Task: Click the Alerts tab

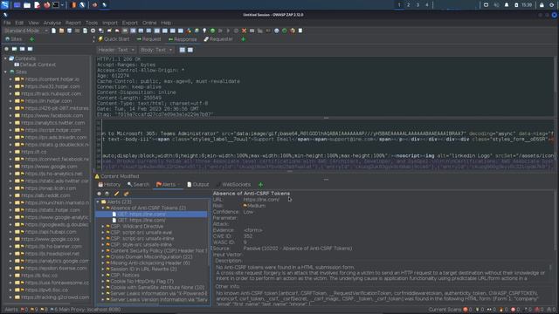Action: coord(168,184)
